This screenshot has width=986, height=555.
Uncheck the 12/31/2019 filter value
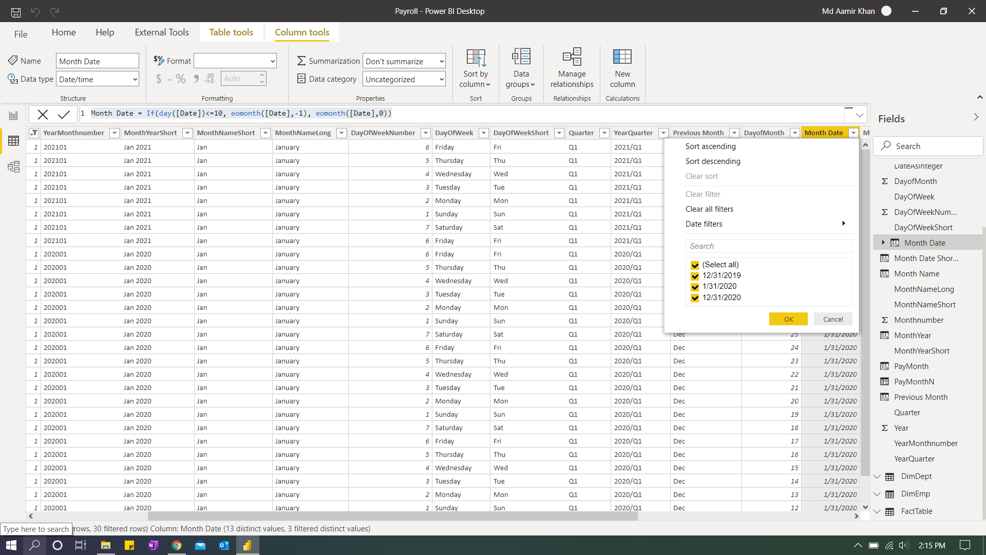click(695, 276)
